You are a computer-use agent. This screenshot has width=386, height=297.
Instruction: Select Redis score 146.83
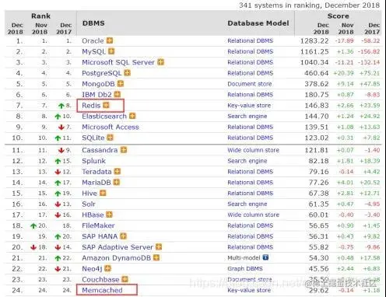pyautogui.click(x=317, y=106)
